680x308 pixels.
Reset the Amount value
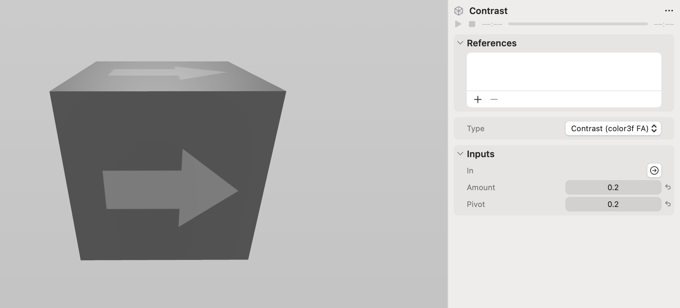668,187
